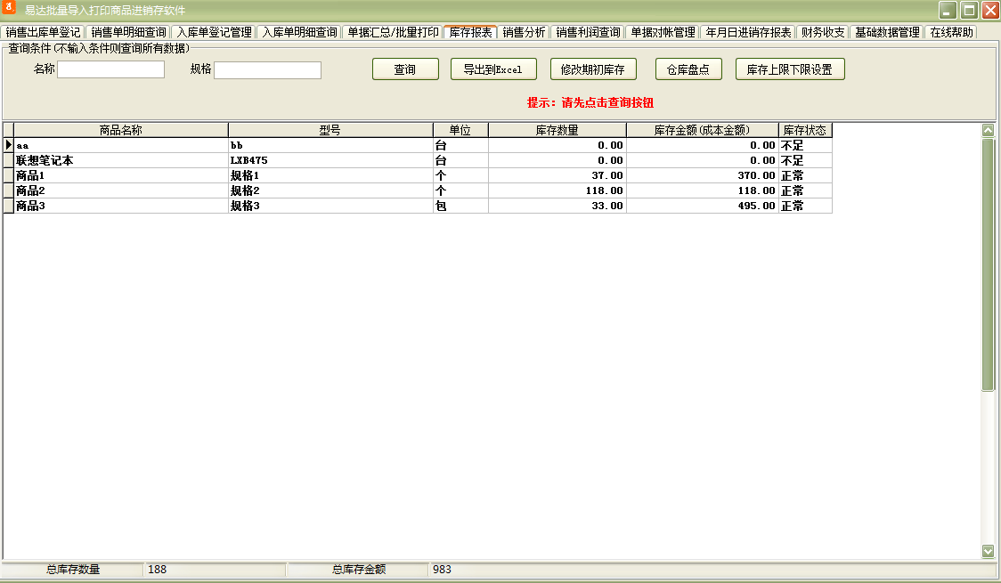Image resolution: width=1001 pixels, height=583 pixels.
Task: Click model cell LXB475
Action: point(330,161)
